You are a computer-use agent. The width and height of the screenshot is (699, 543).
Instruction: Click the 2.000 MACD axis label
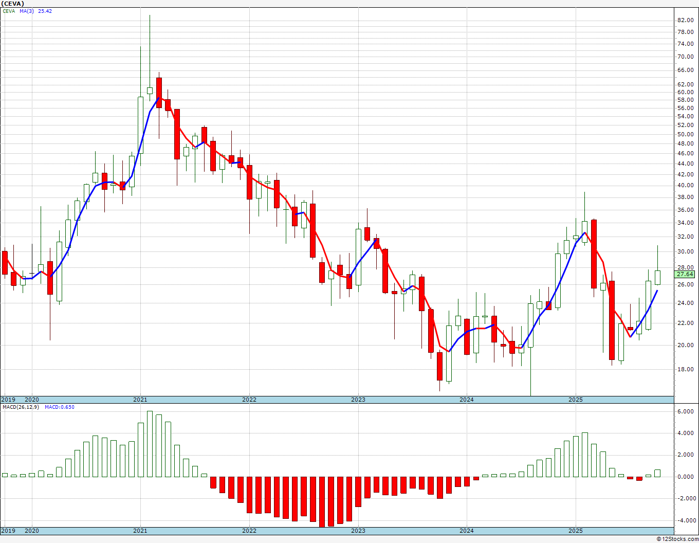coord(686,455)
